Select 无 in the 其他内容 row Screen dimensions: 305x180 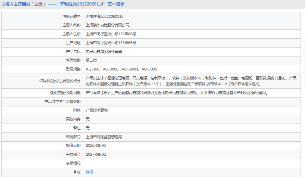(x=88, y=119)
